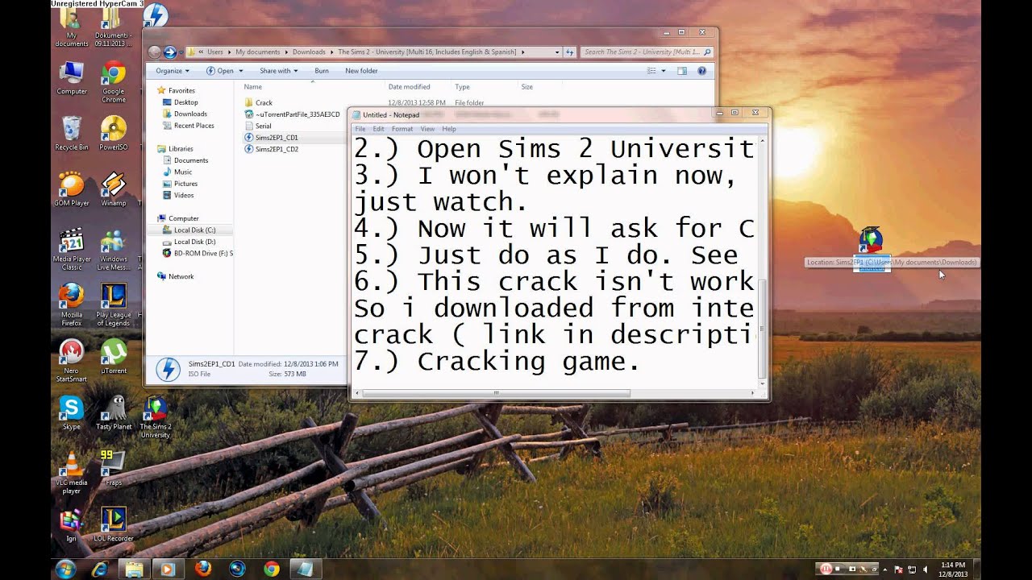Viewport: 1032px width, 580px height.
Task: Select The Sims 2 University desktop shortcut
Action: click(156, 416)
